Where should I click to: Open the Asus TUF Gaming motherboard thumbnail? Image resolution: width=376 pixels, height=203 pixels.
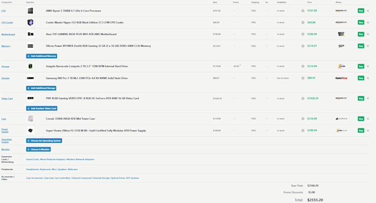tap(30, 34)
